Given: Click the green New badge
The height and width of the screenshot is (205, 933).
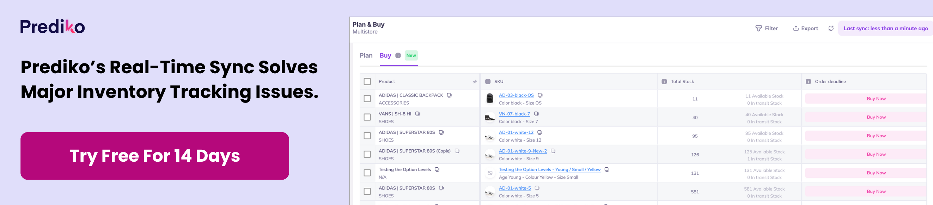Looking at the screenshot, I should tap(411, 55).
